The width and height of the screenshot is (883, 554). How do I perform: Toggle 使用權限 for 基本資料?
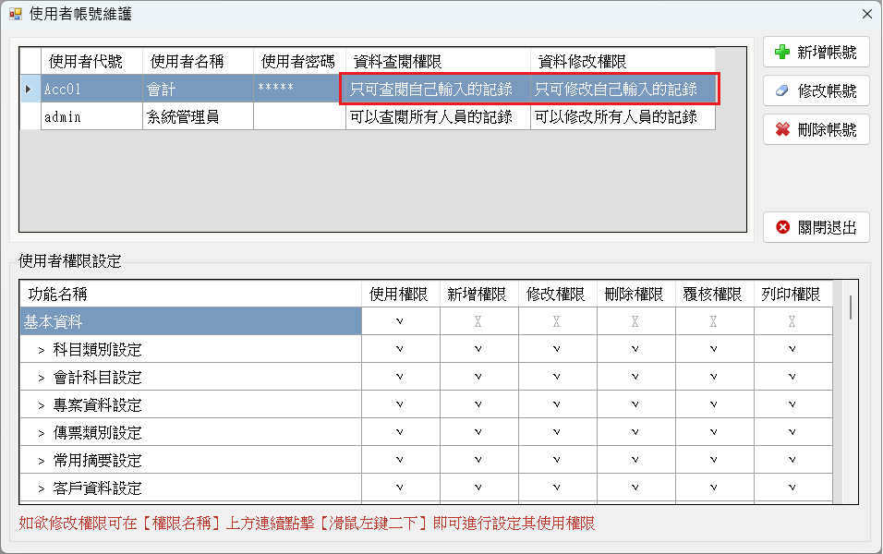[x=400, y=321]
